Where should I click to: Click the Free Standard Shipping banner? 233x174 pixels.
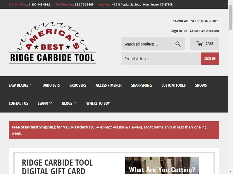tap(114, 130)
